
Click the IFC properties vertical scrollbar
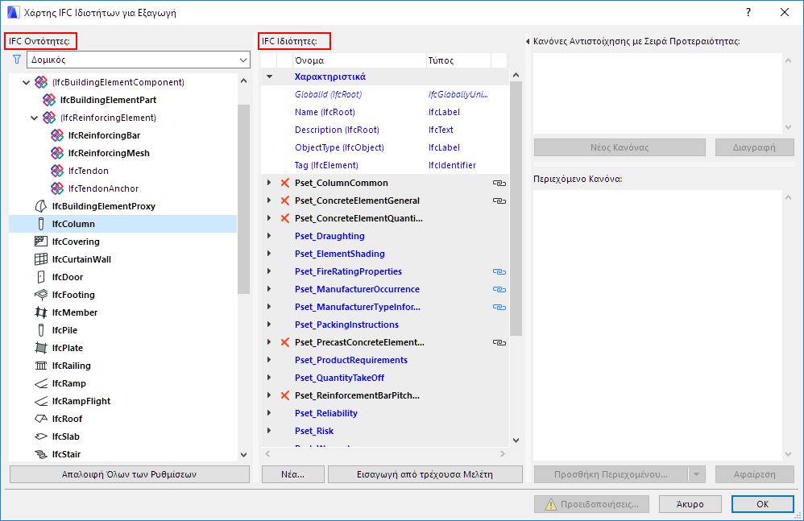[516, 209]
